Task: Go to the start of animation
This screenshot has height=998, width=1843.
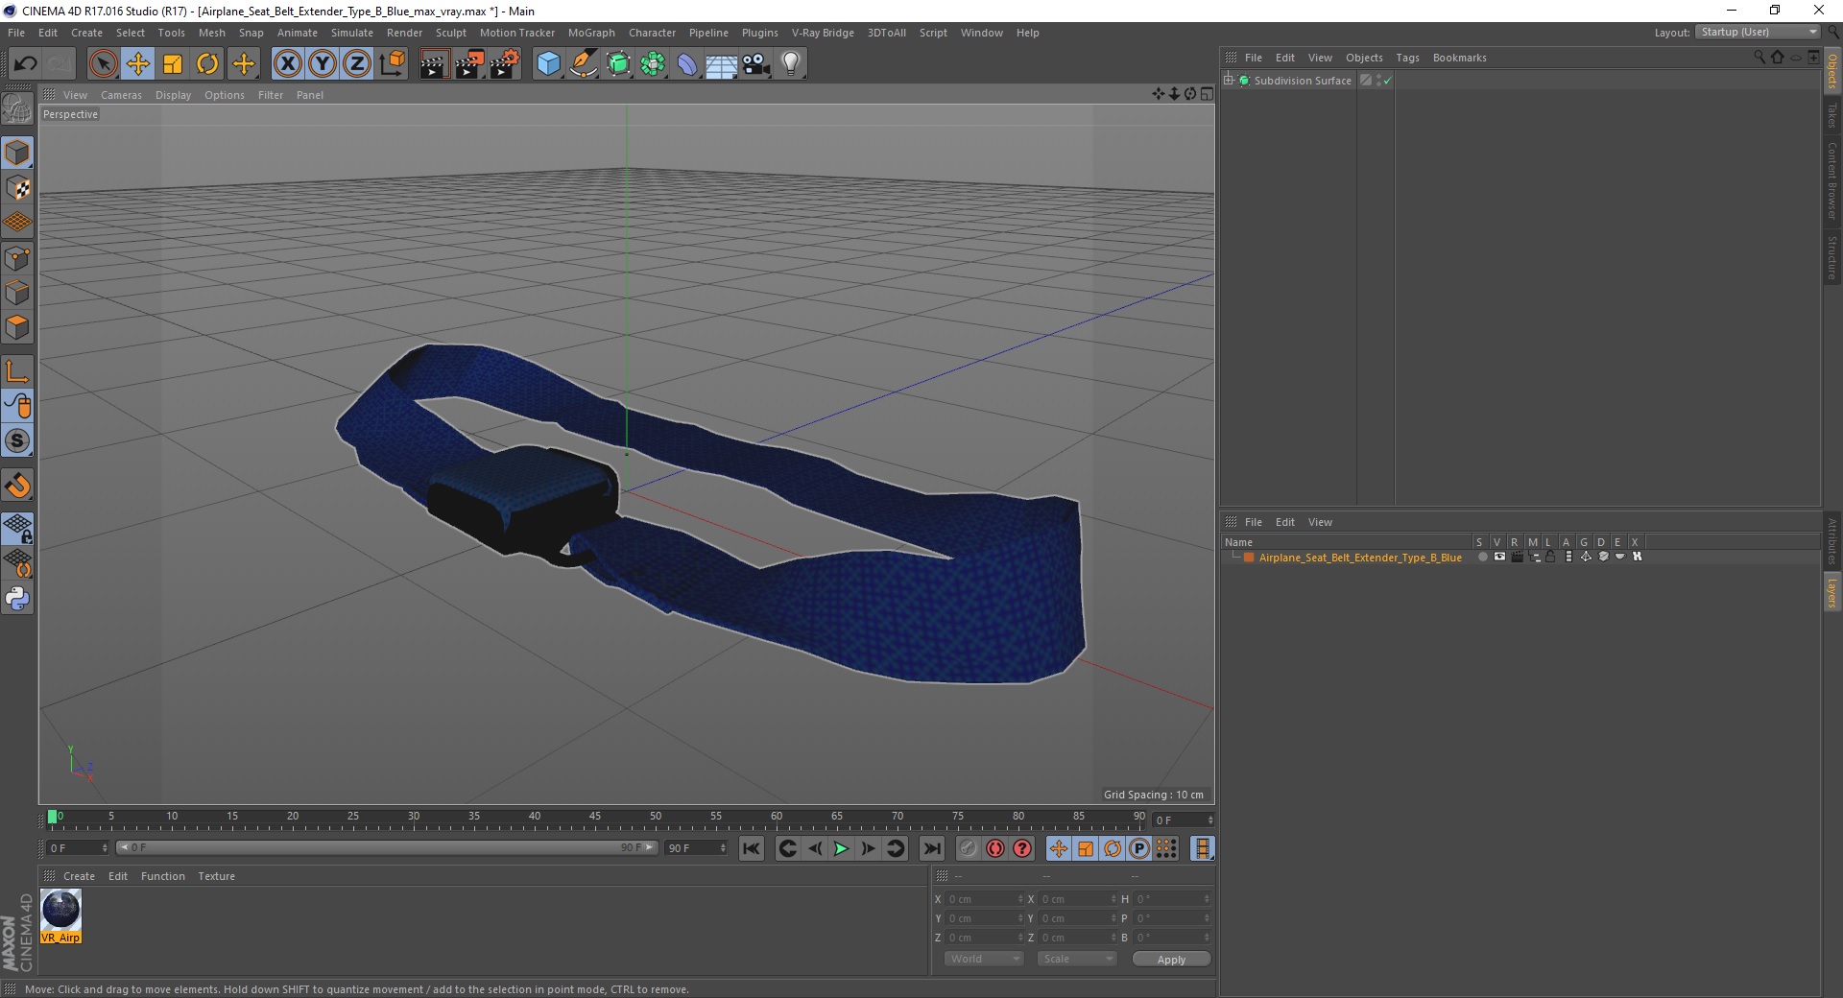Action: click(x=752, y=848)
